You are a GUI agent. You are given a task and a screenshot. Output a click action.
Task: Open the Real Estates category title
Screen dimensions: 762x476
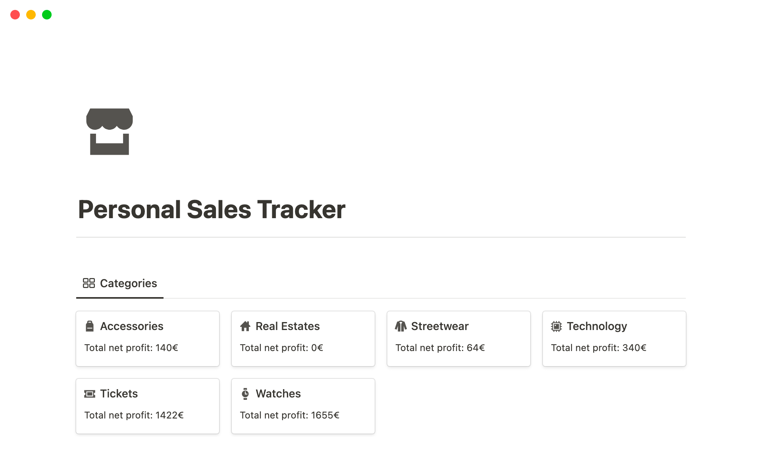click(287, 326)
